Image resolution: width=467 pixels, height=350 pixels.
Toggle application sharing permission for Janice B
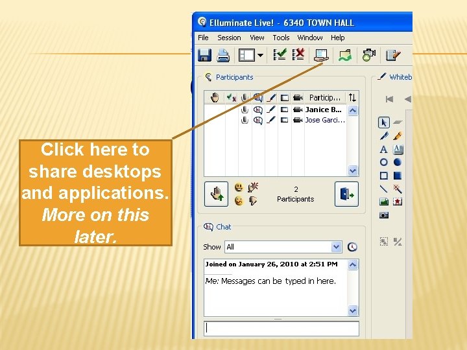pyautogui.click(x=285, y=110)
